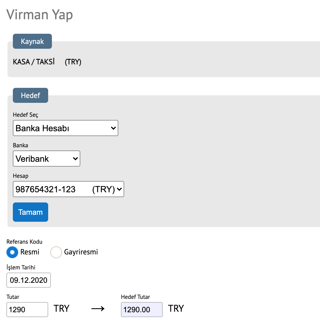Screen dimensions: 320x331
Task: Focus the İşlem Tarihi date field
Action: pyautogui.click(x=29, y=280)
